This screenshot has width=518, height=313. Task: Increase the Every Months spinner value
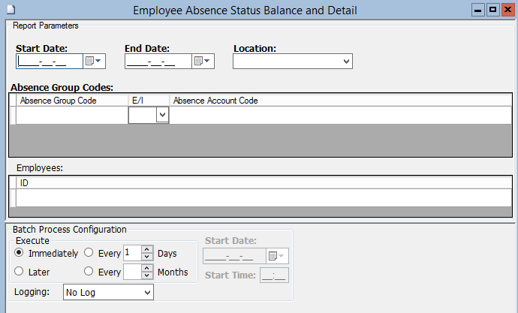coord(147,268)
